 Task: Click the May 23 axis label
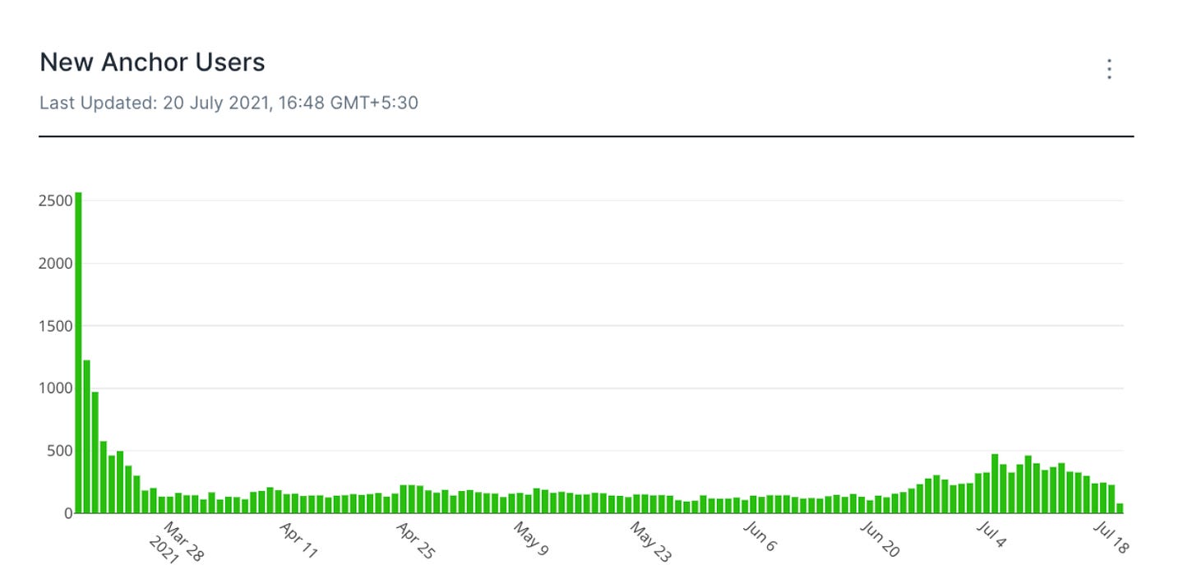point(650,540)
